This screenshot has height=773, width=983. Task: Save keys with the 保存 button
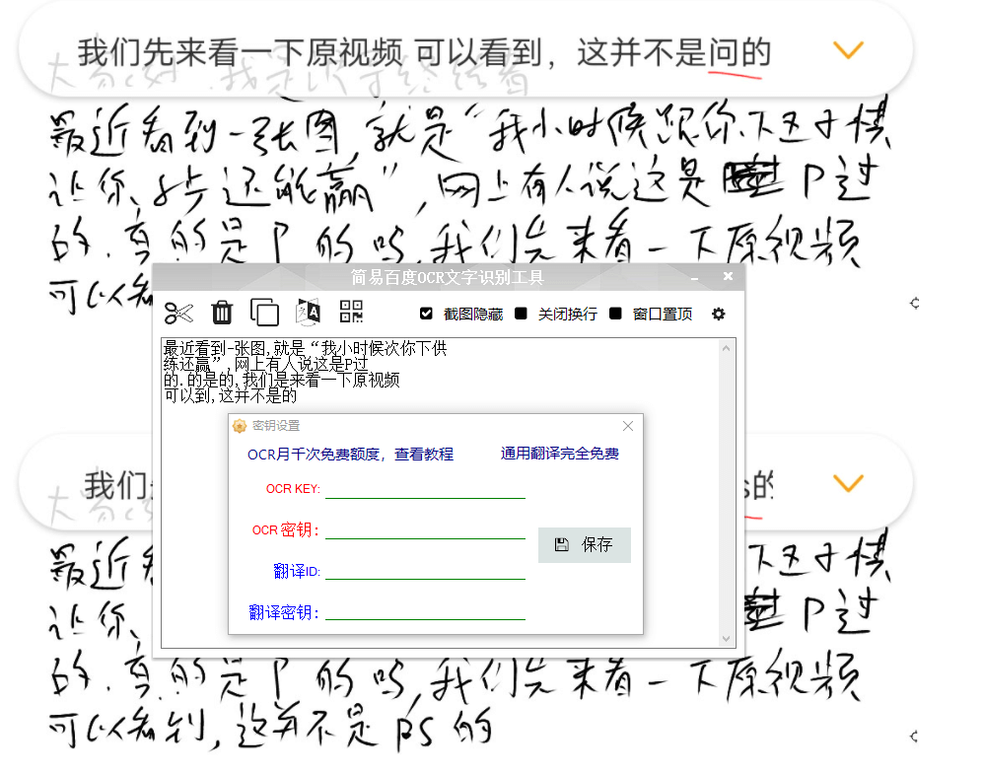pos(585,545)
